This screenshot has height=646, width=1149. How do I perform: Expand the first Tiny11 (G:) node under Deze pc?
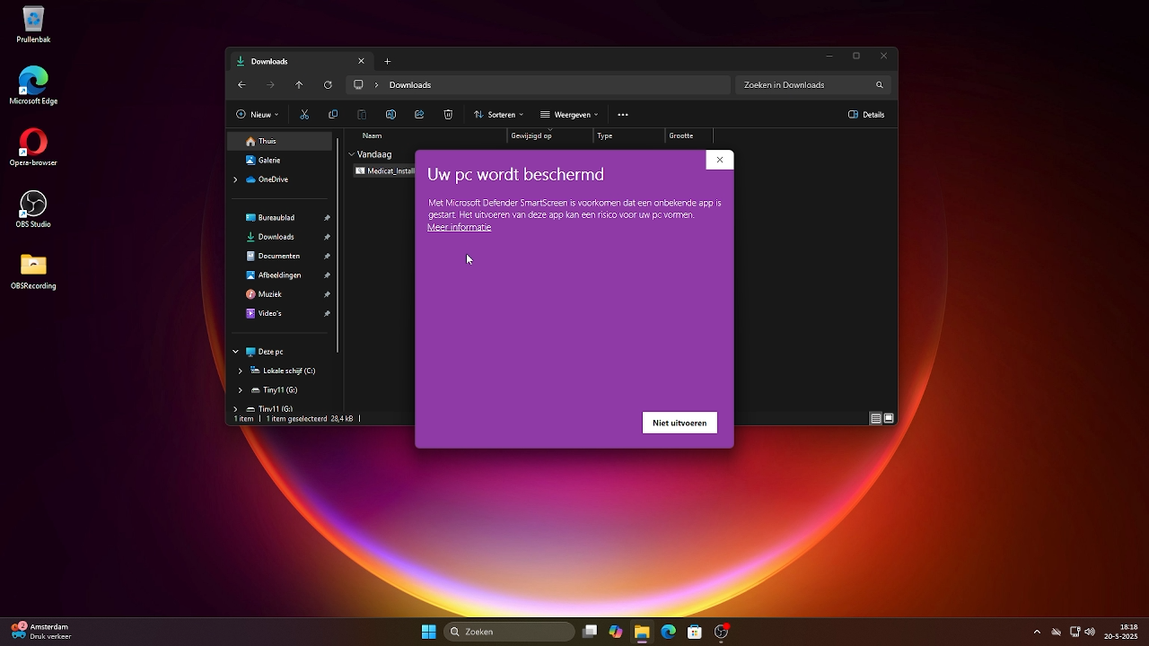241,390
